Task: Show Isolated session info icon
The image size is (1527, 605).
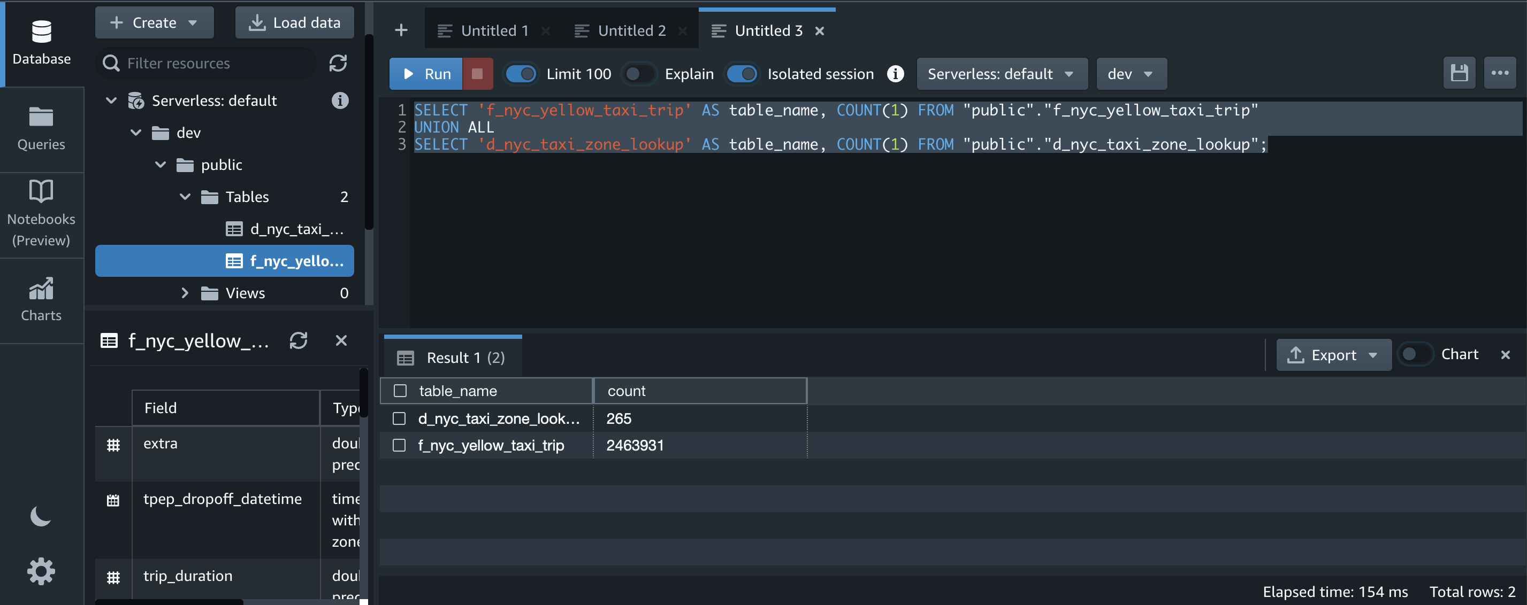Action: pyautogui.click(x=895, y=73)
